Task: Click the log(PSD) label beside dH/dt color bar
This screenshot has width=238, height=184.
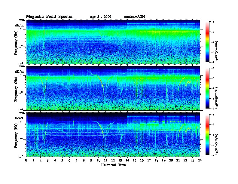Action: click(x=217, y=51)
